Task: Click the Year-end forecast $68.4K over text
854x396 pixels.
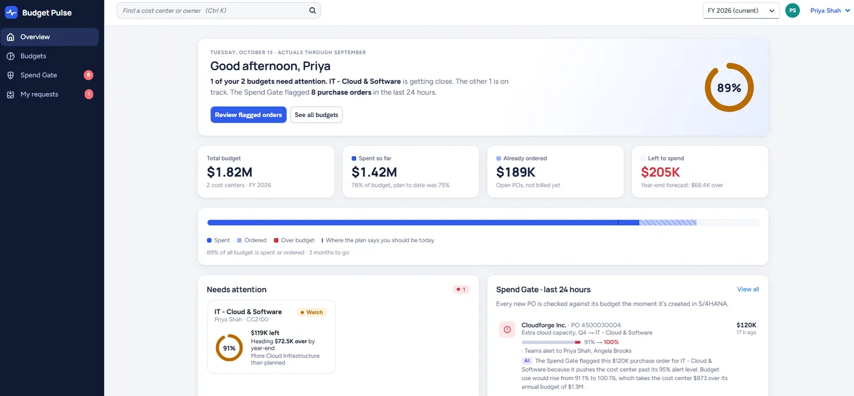Action: [x=682, y=185]
